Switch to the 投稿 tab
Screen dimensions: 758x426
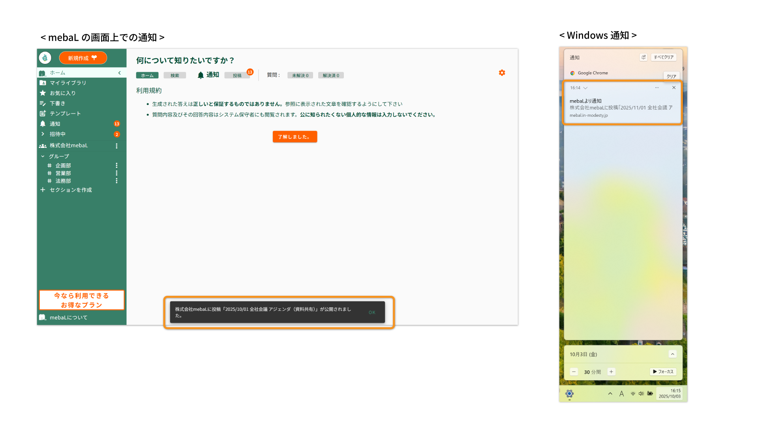[237, 75]
